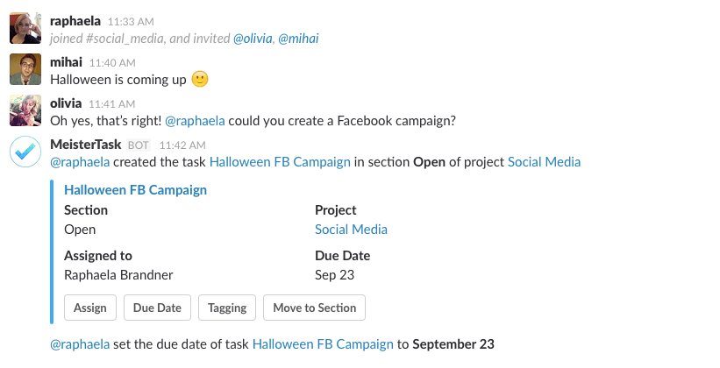Click mihai's profile avatar
The width and height of the screenshot is (720, 368).
click(x=25, y=68)
